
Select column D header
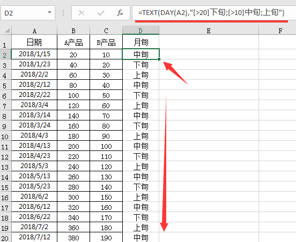tap(140, 31)
